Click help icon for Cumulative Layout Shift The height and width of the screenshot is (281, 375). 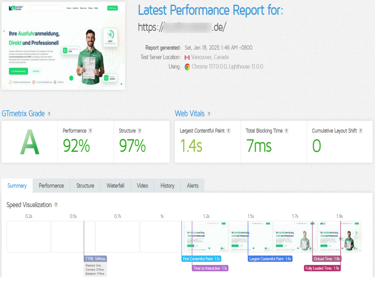[361, 131]
